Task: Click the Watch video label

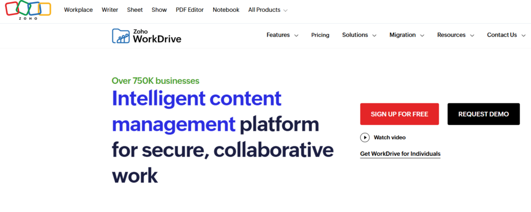Action: pos(389,138)
